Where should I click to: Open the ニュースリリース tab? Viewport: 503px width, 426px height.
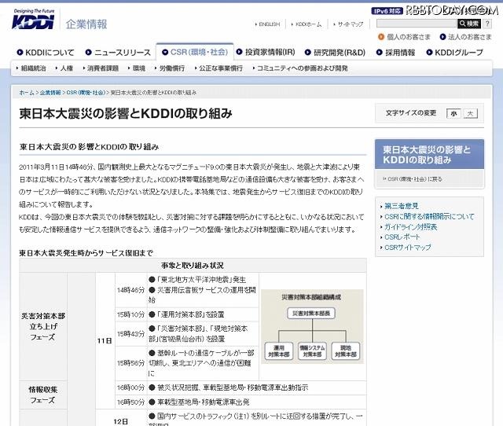[x=118, y=53]
